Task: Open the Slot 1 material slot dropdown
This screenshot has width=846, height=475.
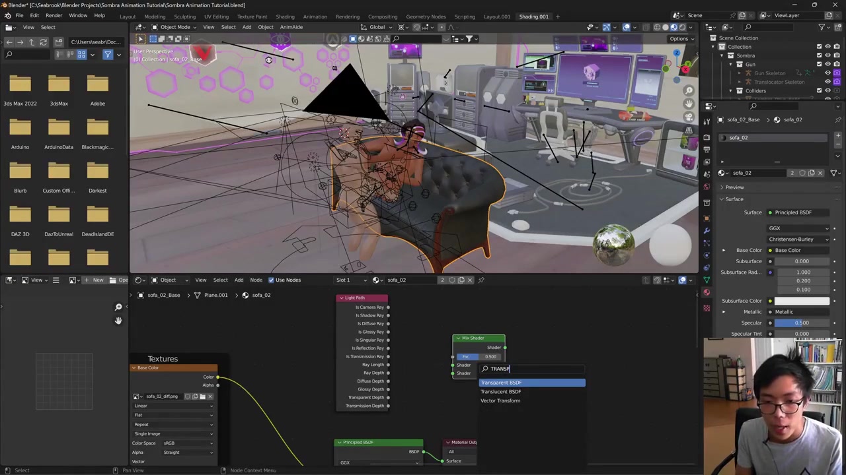Action: tap(350, 280)
